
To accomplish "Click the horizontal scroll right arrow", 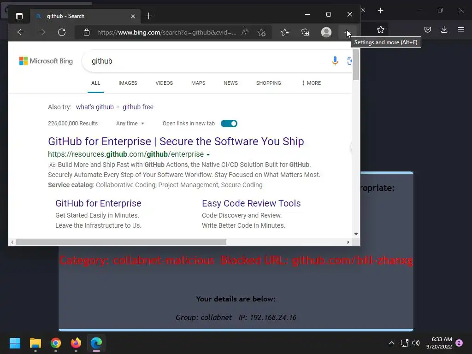I will click(348, 242).
